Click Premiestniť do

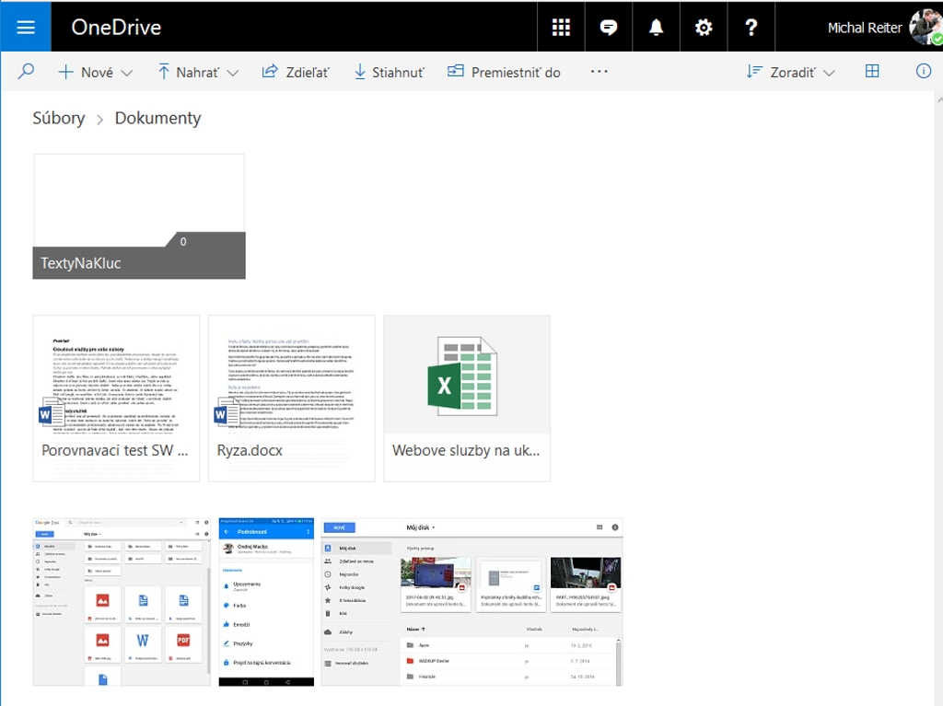[504, 72]
